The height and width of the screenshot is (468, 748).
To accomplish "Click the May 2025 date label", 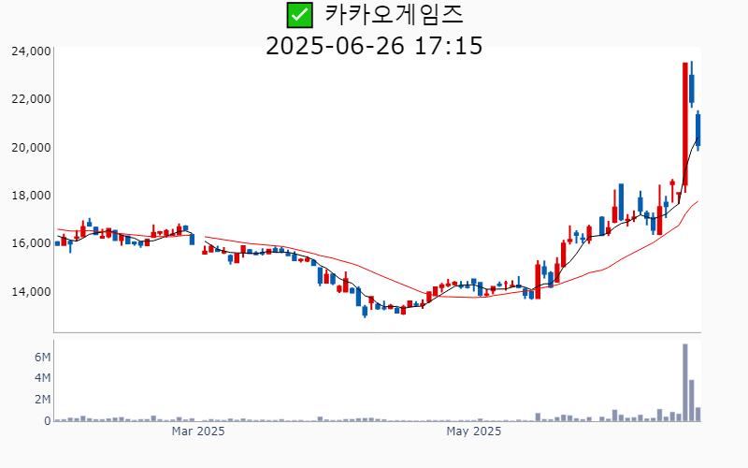I will tap(474, 431).
